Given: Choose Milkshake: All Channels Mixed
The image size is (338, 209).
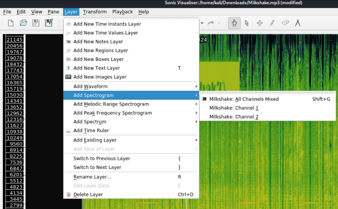Looking at the screenshot, I should tap(244, 99).
